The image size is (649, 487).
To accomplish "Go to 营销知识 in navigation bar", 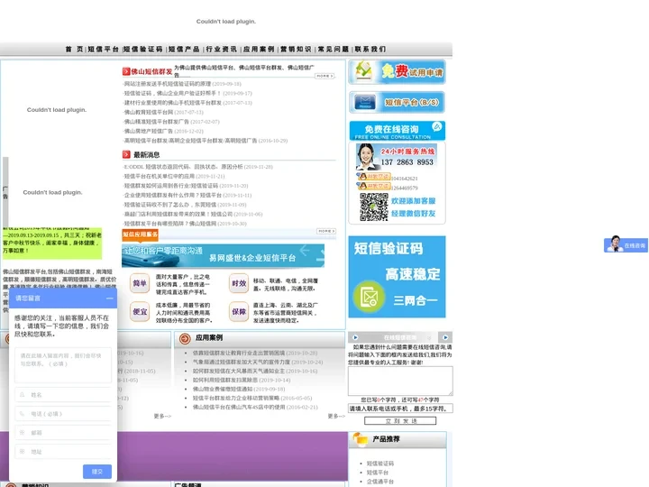I will click(x=296, y=49).
